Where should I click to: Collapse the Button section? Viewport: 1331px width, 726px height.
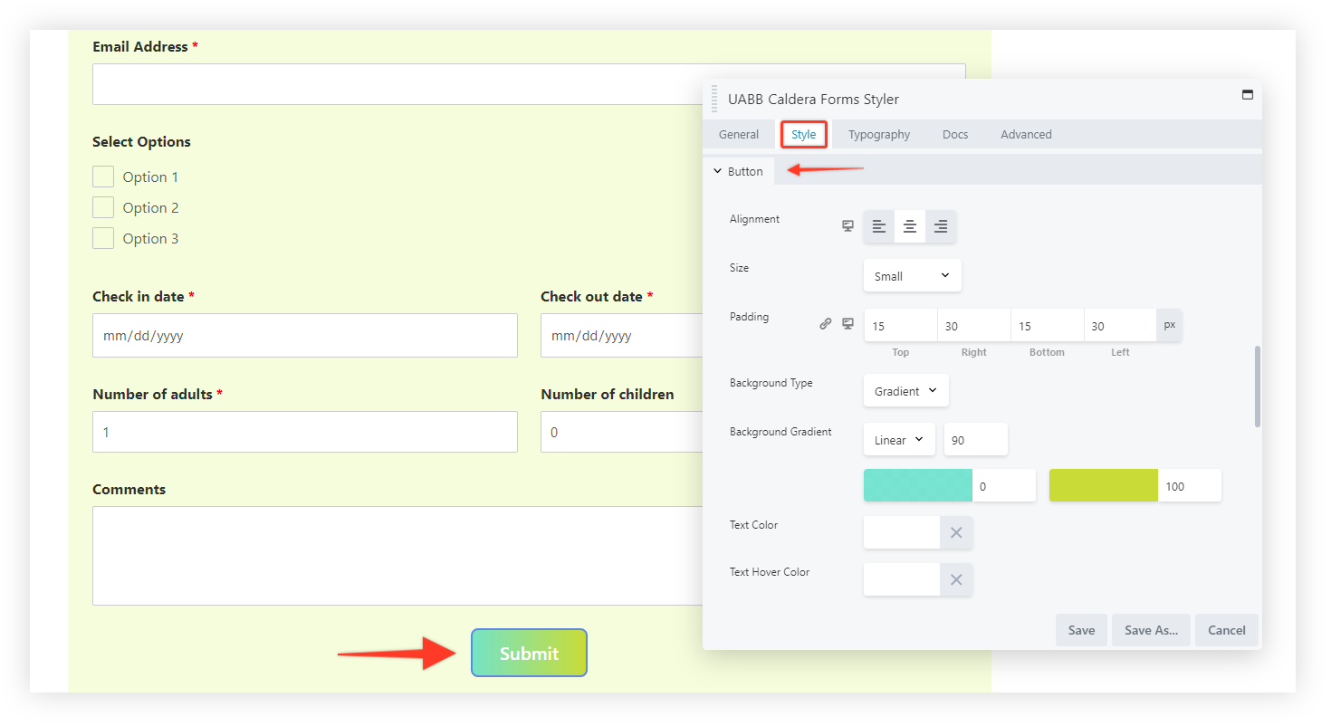(738, 171)
